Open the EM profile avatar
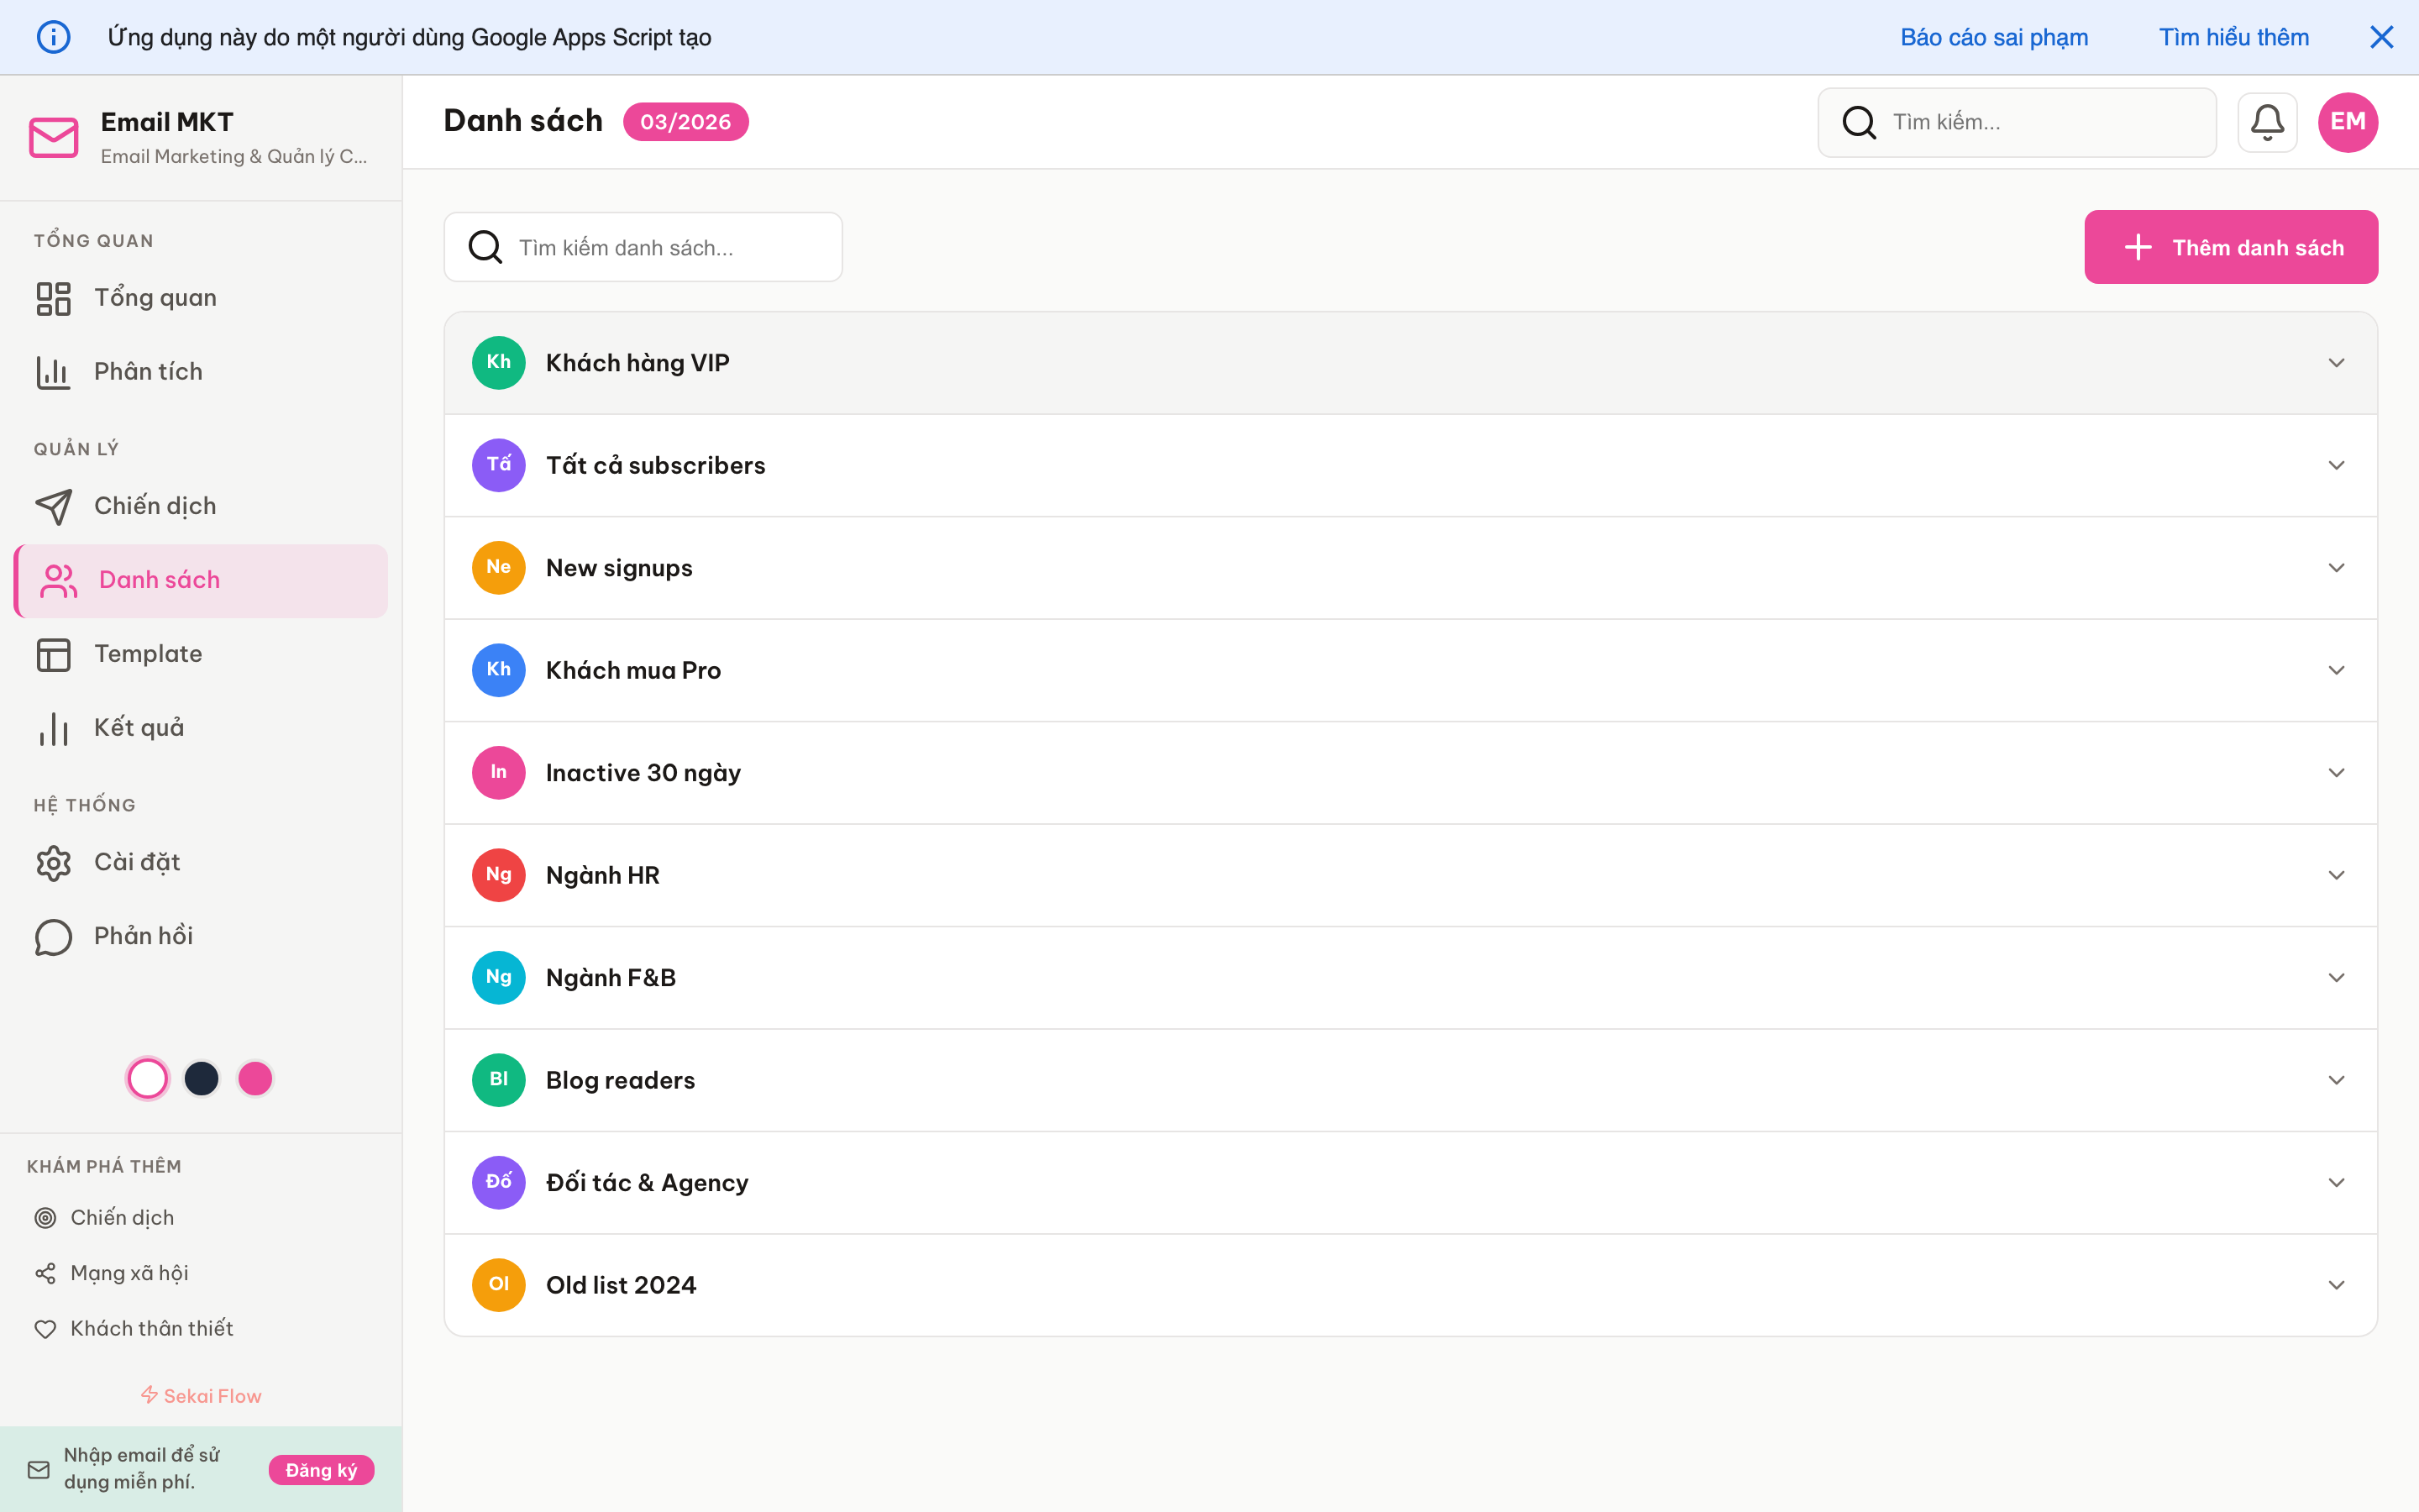Image resolution: width=2419 pixels, height=1512 pixels. coord(2347,121)
